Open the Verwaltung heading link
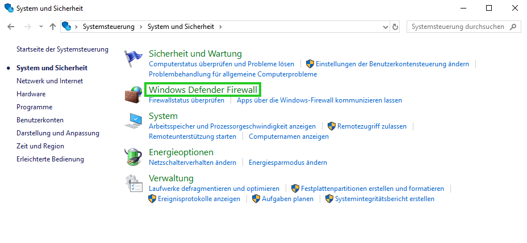This screenshot has width=527, height=243. point(171,178)
